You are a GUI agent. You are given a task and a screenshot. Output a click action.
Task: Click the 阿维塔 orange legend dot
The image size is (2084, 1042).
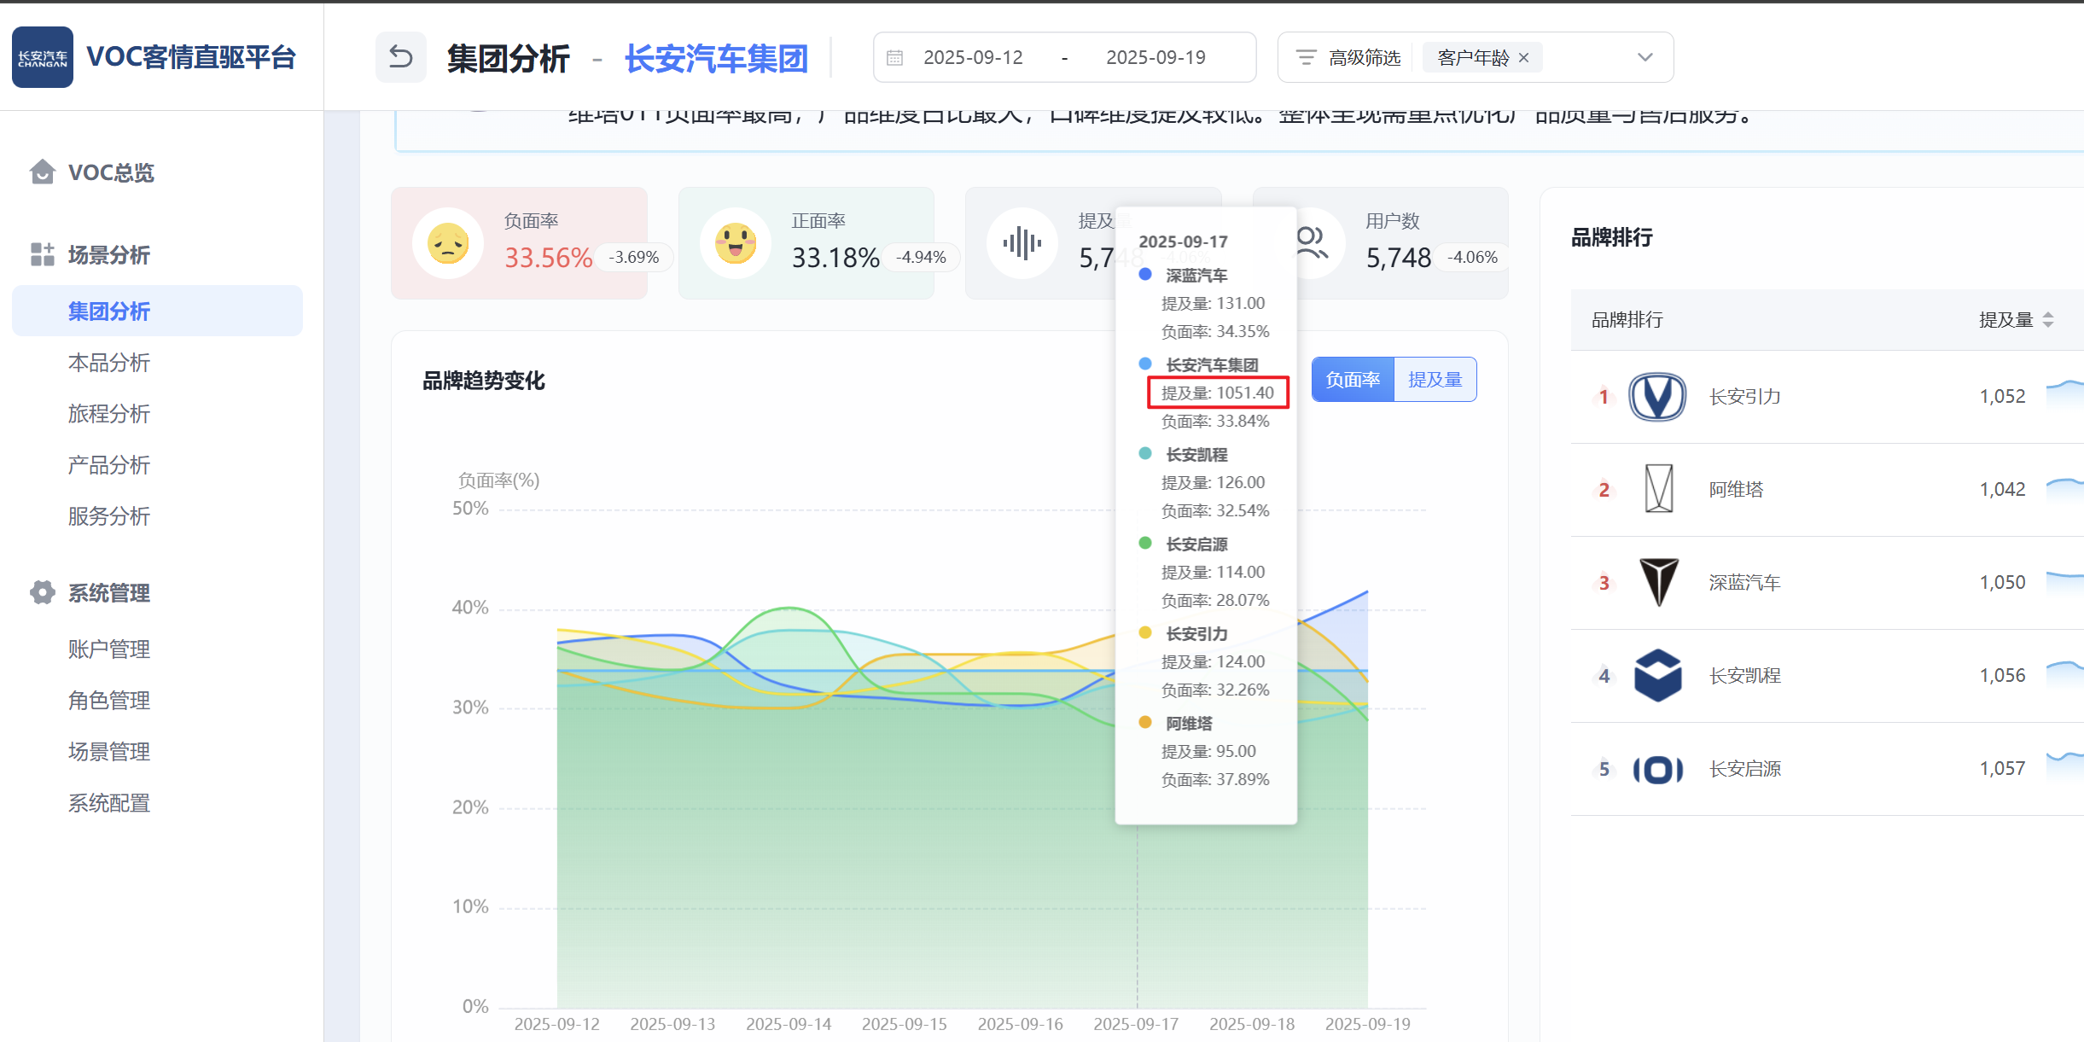(1145, 723)
